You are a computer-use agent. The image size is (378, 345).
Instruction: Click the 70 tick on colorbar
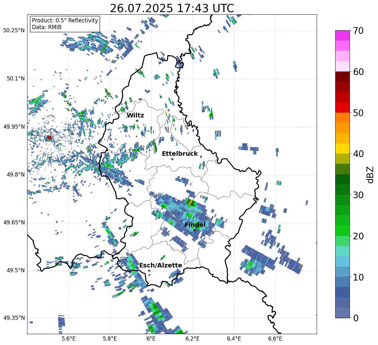coord(358,31)
